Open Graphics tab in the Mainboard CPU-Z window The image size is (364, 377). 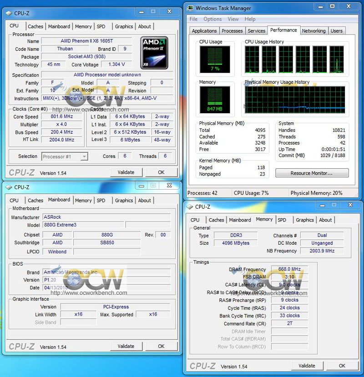[x=124, y=201]
